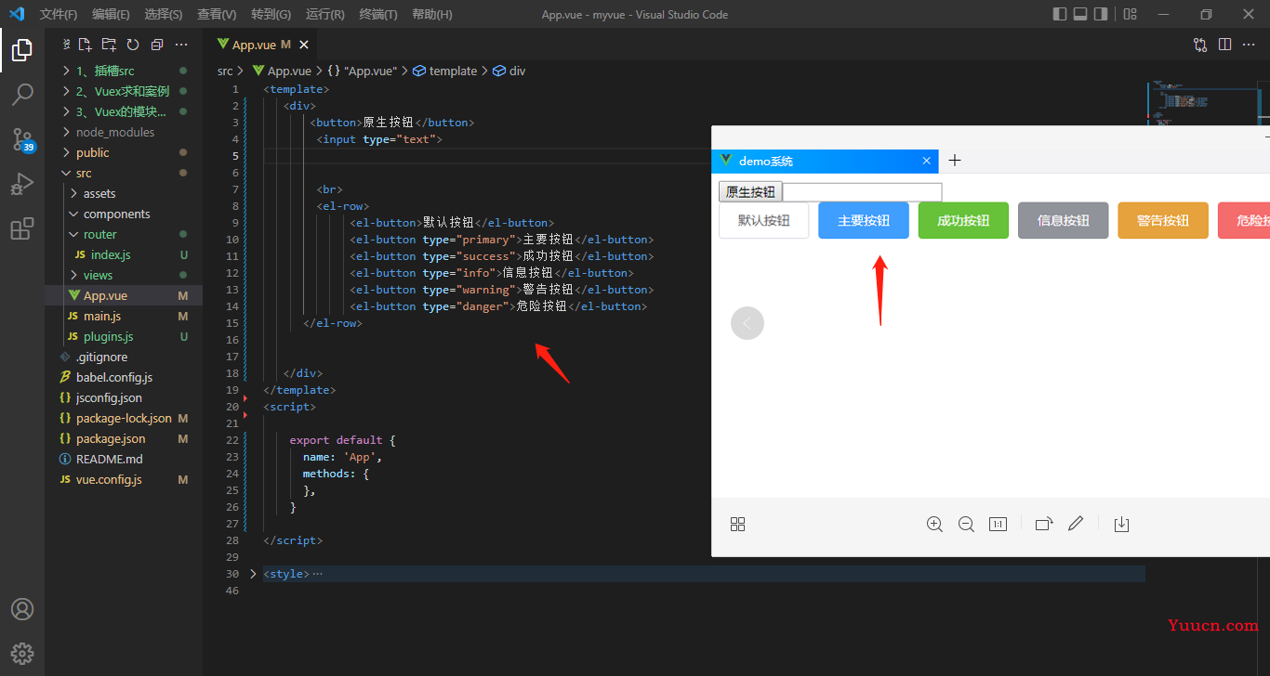Click the VS Code logo icon
Viewport: 1270px width, 676px height.
[x=17, y=14]
